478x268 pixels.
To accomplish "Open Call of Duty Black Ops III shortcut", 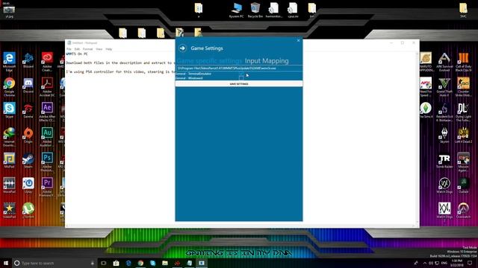I will pyautogui.click(x=463, y=62).
